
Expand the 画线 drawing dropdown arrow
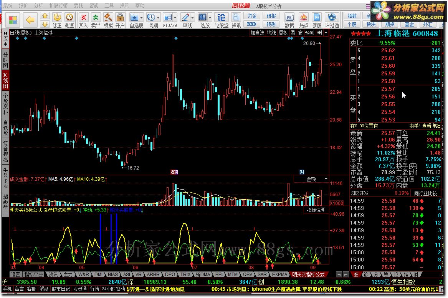pos(192,18)
